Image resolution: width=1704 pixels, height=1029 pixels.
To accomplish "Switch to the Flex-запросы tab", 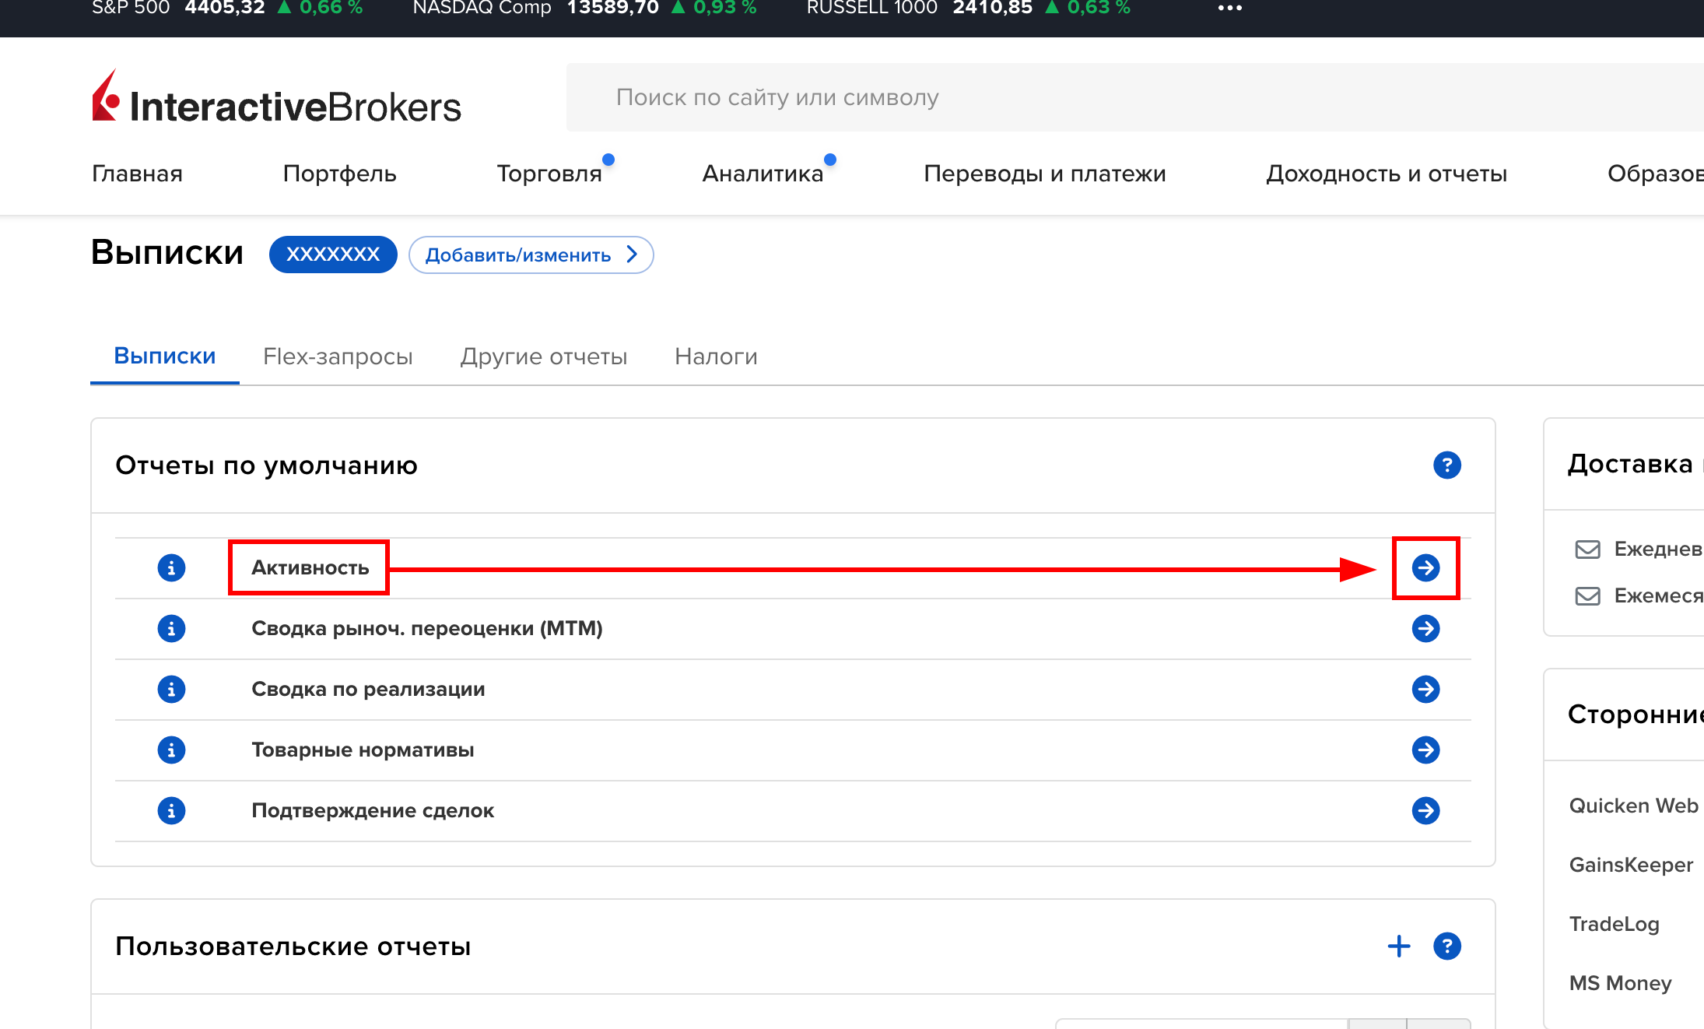I will pos(338,356).
